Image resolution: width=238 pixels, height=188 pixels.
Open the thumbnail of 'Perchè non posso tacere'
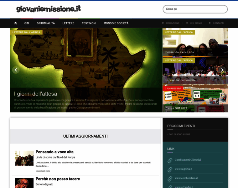[x=24, y=183]
